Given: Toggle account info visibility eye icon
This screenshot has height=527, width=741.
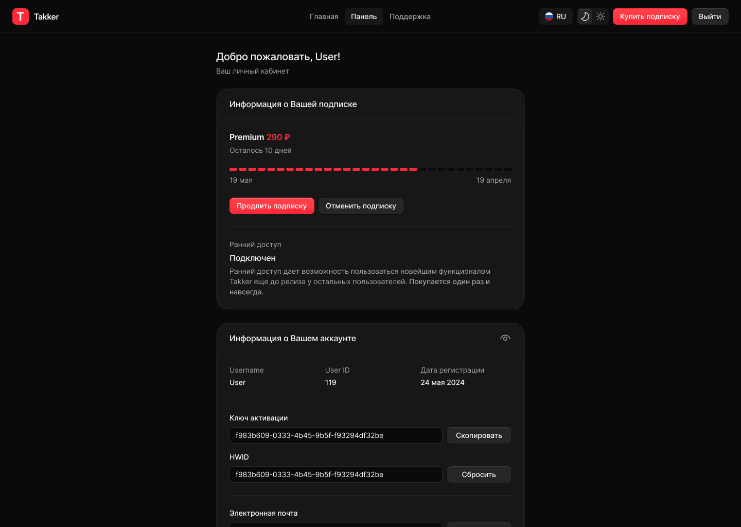Looking at the screenshot, I should pos(505,338).
